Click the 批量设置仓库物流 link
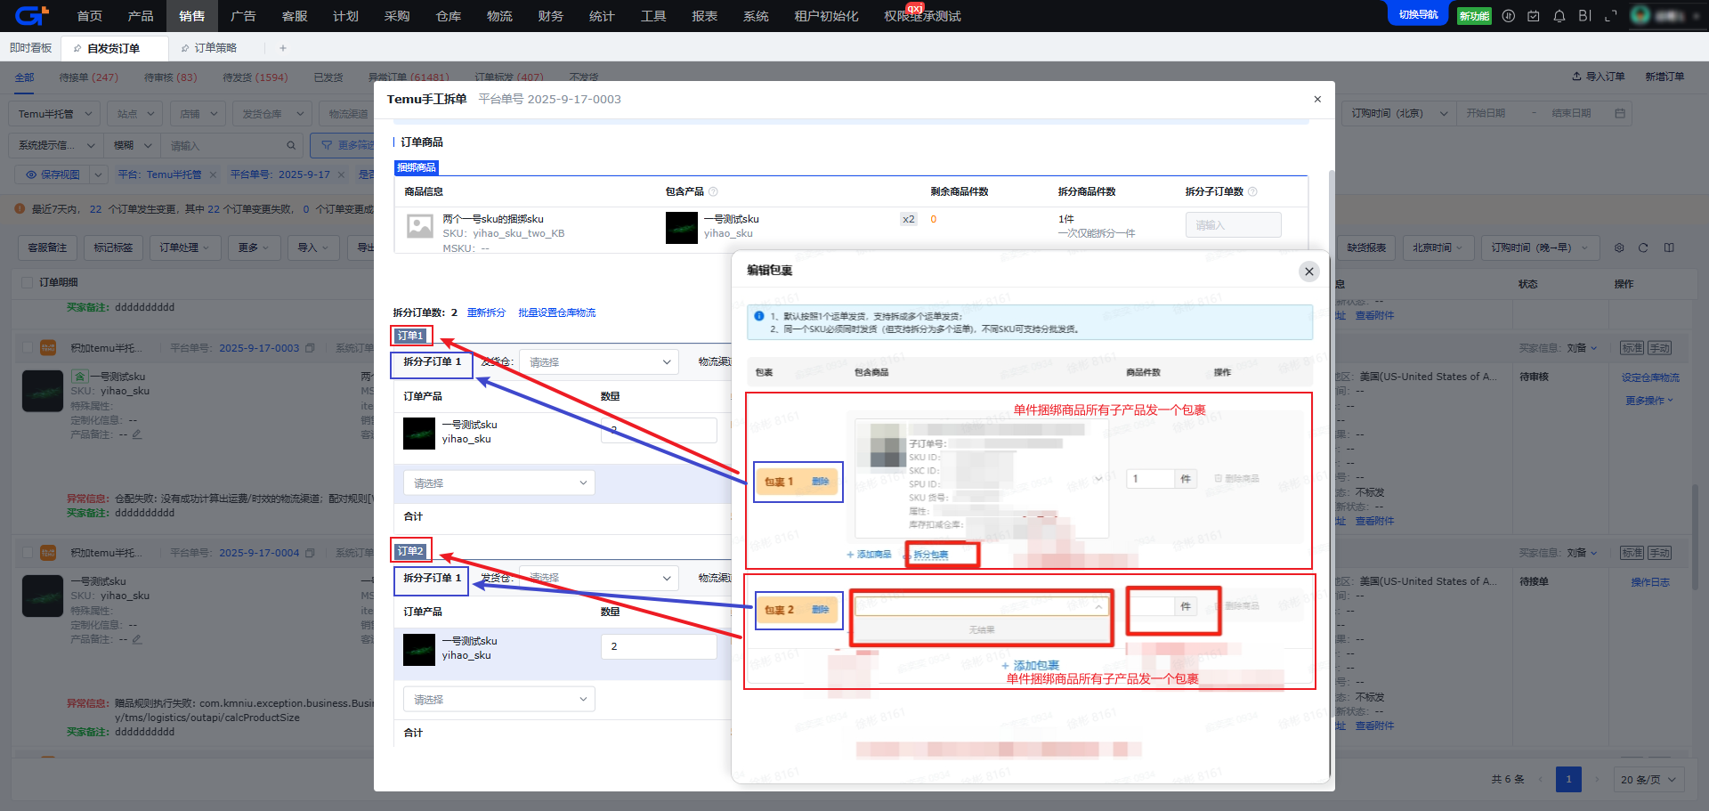This screenshot has width=1709, height=811. (557, 312)
